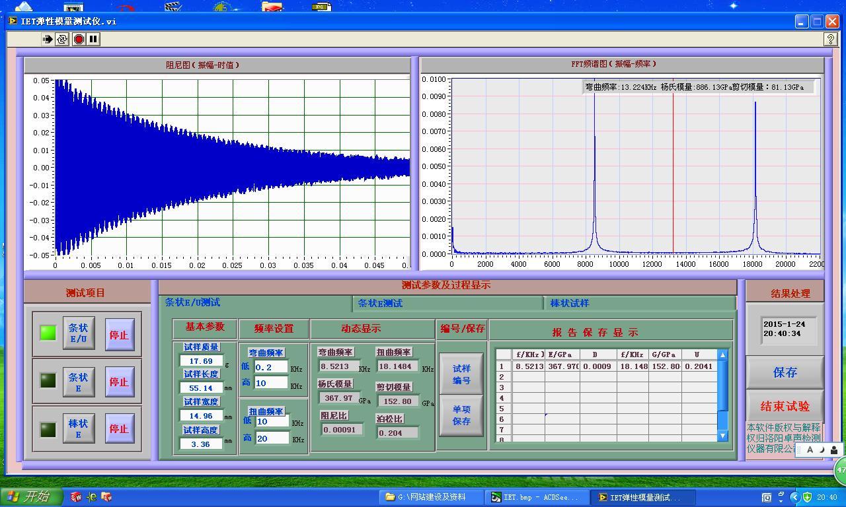Toggle the indicator light beside 条状 E
Screen dimensions: 846x507
click(x=48, y=381)
